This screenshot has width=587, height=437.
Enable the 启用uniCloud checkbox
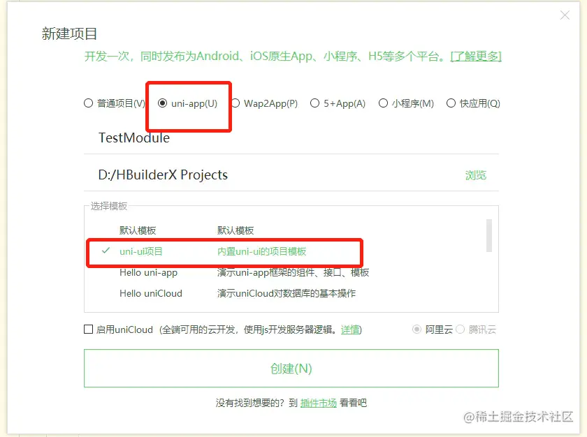pos(88,329)
